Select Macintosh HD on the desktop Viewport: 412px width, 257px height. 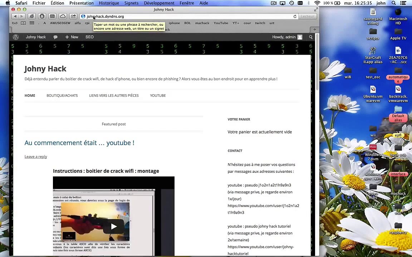click(398, 16)
